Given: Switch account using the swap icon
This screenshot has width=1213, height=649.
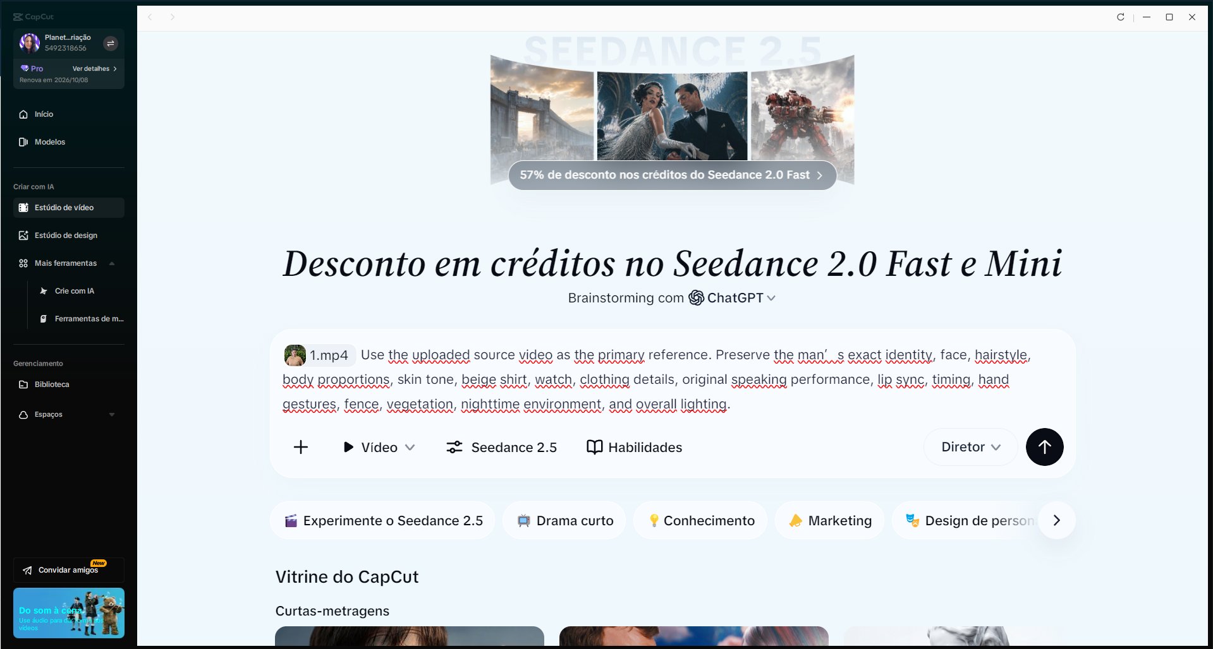Looking at the screenshot, I should point(111,43).
